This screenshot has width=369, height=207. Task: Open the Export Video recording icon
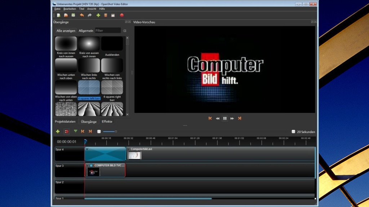click(122, 15)
